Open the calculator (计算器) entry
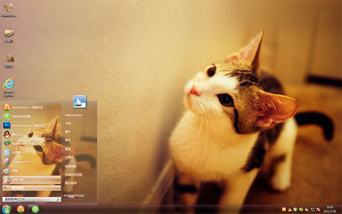The image size is (342, 214). point(31,152)
